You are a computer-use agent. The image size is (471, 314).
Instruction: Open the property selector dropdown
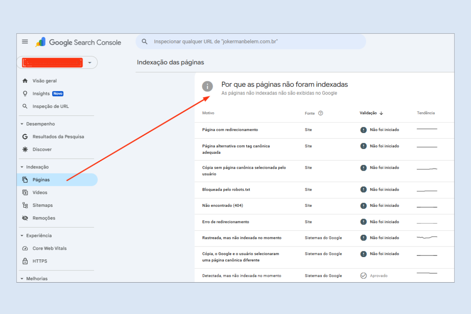pyautogui.click(x=90, y=62)
